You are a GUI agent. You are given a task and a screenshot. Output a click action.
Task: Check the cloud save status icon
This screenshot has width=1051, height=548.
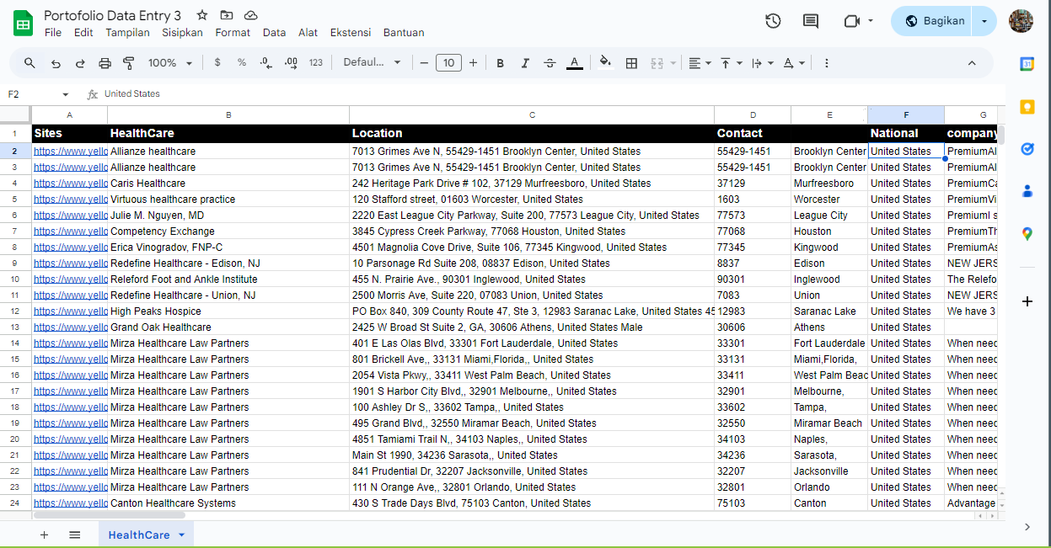coord(250,15)
